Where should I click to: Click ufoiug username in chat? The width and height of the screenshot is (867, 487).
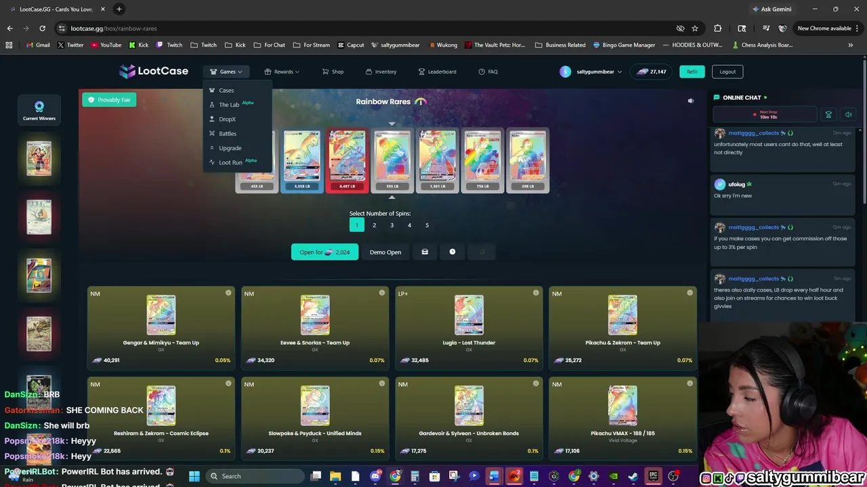(x=736, y=184)
